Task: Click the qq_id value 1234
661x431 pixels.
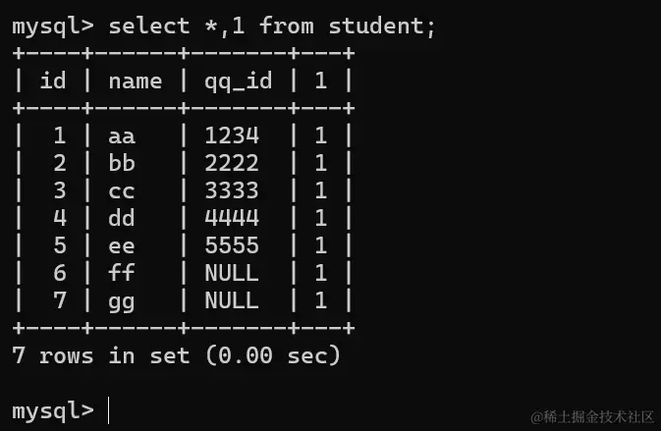Action: [232, 135]
